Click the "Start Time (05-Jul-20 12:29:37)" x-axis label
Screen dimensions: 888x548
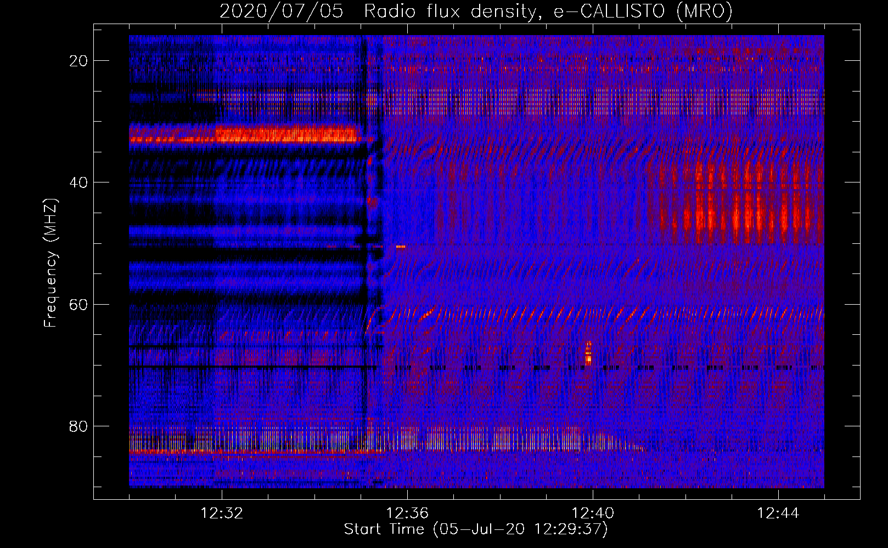coord(476,529)
